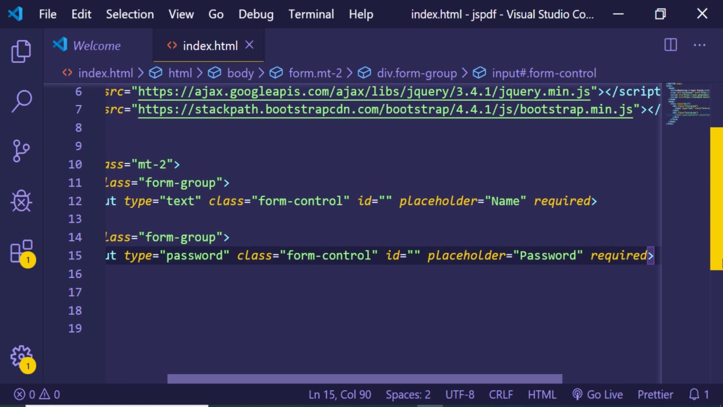Open errors and warnings problems panel
This screenshot has height=407, width=723.
point(37,395)
